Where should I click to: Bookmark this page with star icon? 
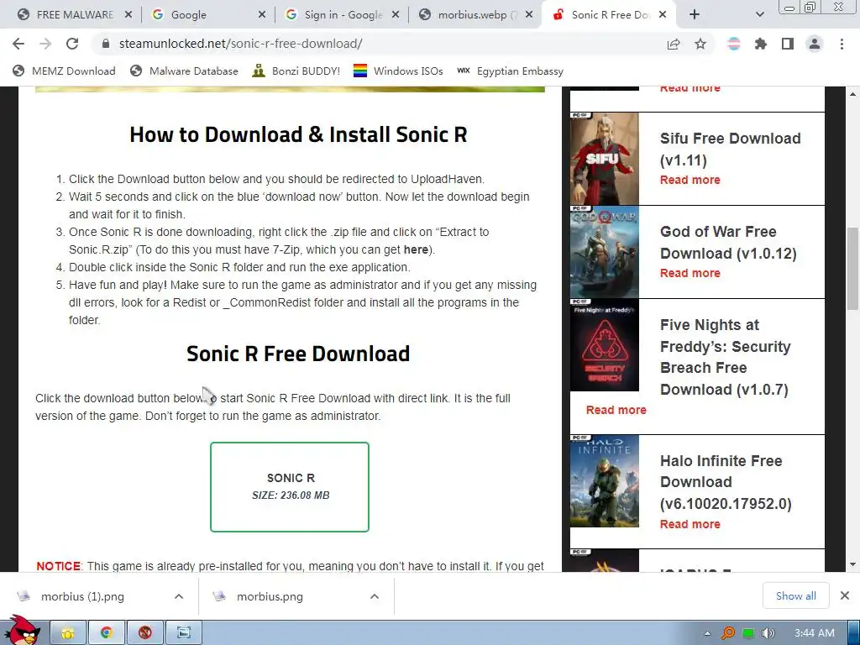click(700, 44)
